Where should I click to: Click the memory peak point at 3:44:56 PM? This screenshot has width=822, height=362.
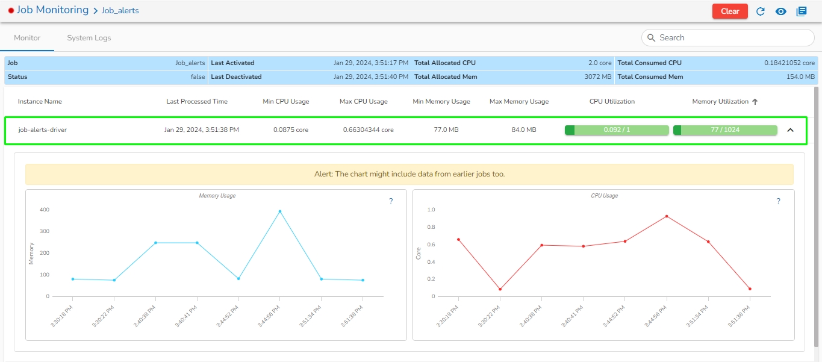tap(280, 211)
